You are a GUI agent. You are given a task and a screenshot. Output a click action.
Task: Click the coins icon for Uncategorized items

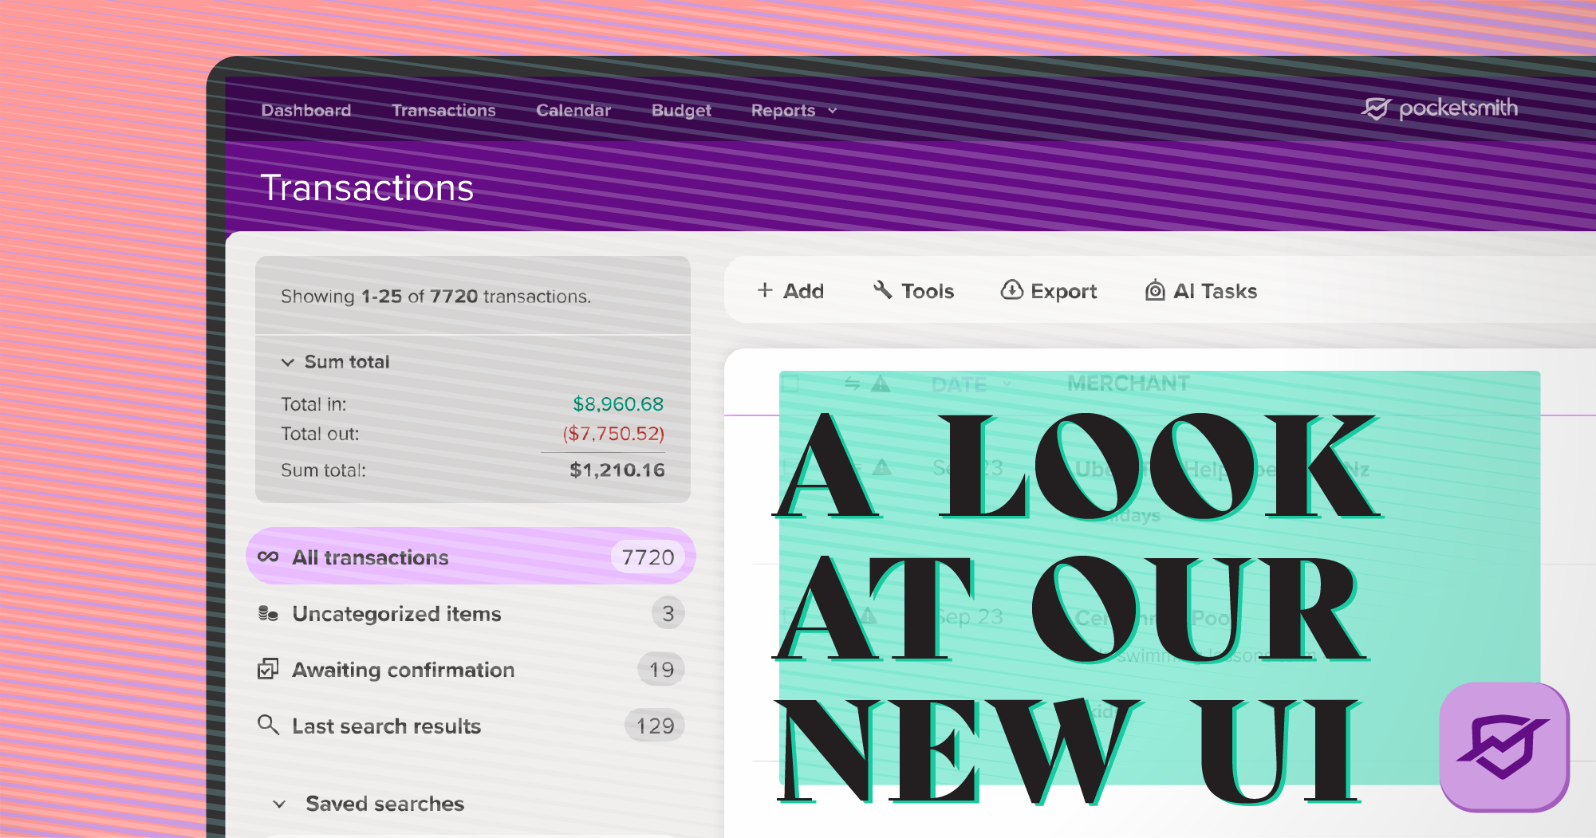(268, 613)
